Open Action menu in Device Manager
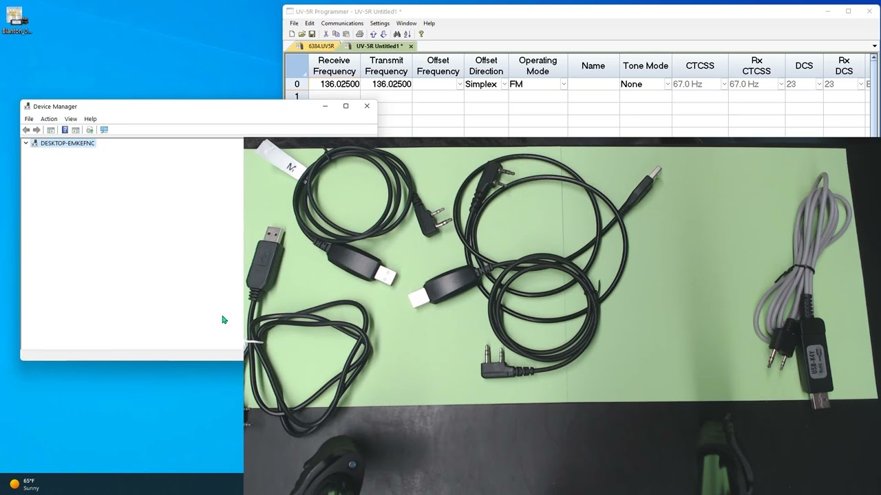Viewport: 881px width, 495px height. (49, 119)
